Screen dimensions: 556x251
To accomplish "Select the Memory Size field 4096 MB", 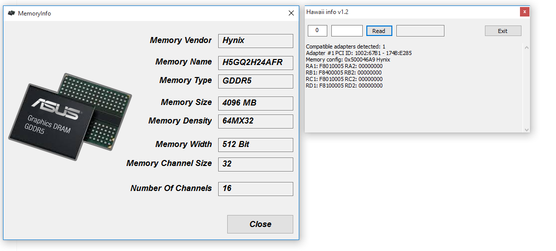I will (255, 103).
